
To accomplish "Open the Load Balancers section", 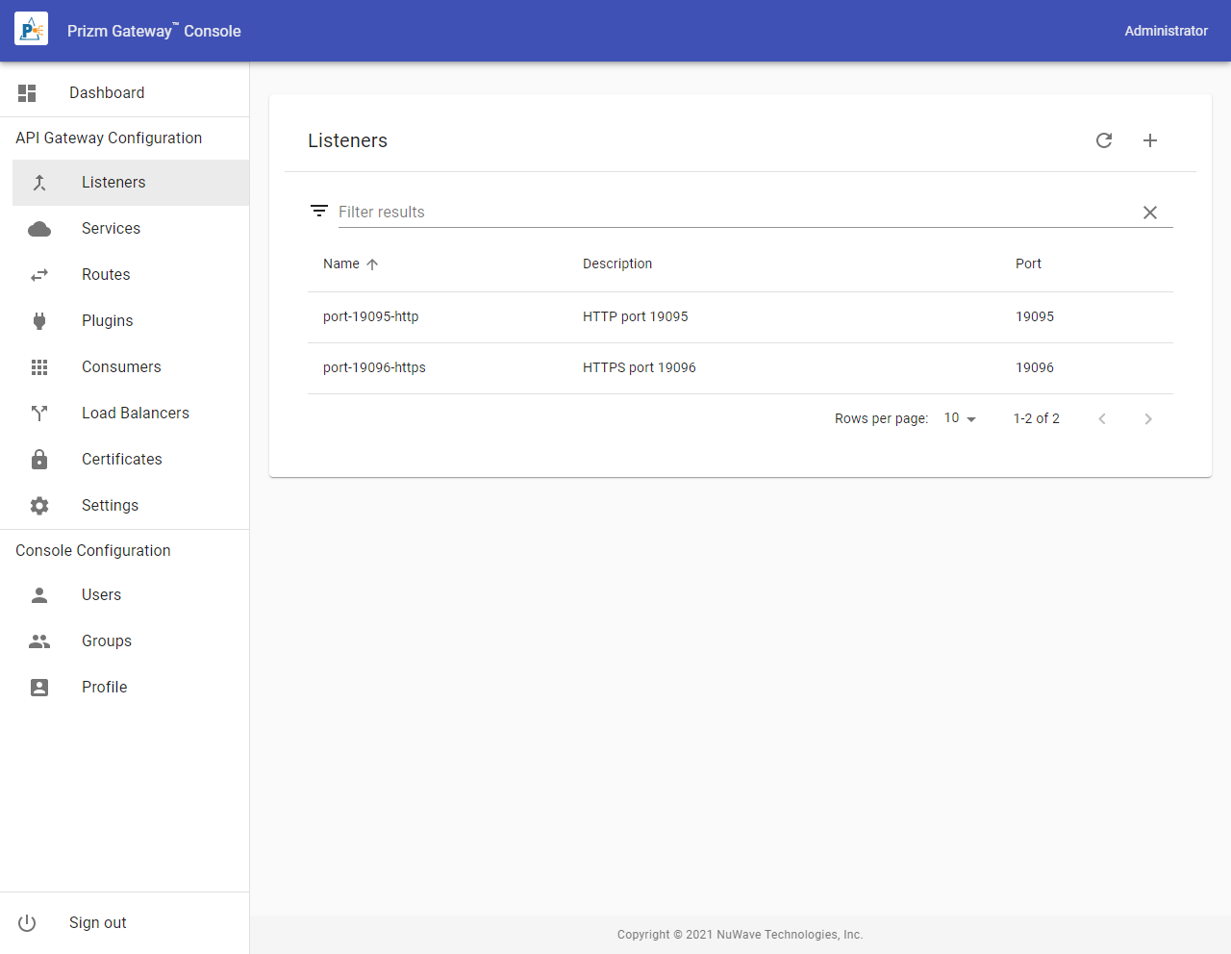I will point(136,414).
